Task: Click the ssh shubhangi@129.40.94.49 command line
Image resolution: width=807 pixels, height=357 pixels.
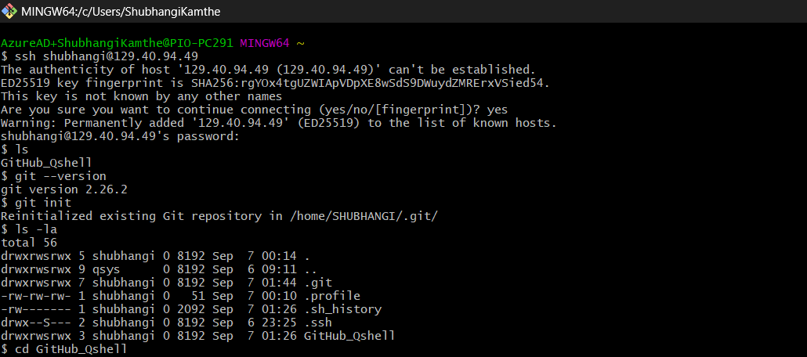Action: tap(106, 56)
